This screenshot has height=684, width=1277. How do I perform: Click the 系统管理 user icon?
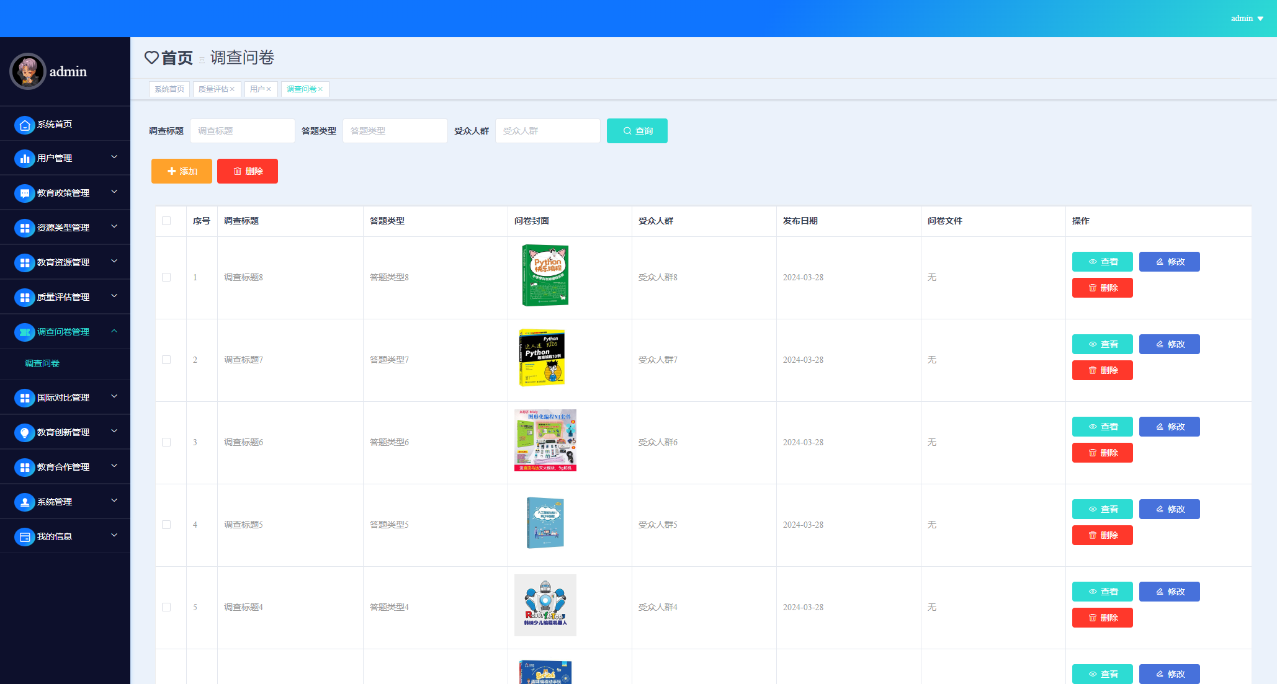(24, 502)
